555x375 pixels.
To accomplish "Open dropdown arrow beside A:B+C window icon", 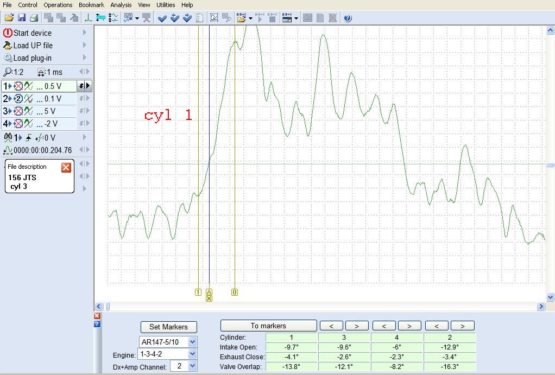I will pos(297,18).
